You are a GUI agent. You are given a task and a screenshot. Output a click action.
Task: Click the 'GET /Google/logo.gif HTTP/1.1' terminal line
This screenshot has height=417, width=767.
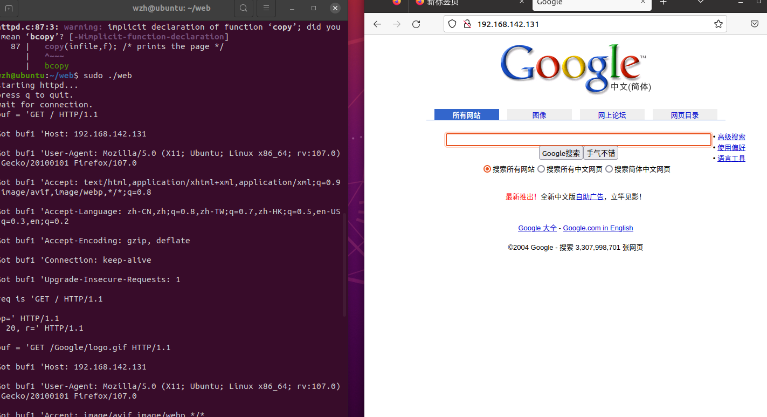tap(99, 347)
